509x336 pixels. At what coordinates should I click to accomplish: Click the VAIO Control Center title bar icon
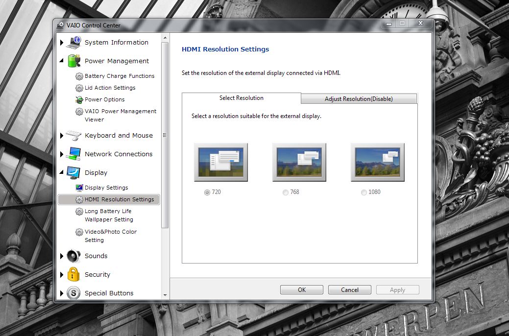tap(60, 25)
